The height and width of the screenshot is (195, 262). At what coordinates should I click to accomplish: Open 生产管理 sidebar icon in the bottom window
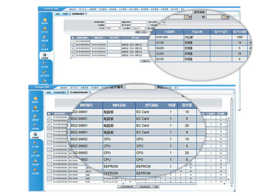pyautogui.click(x=35, y=144)
